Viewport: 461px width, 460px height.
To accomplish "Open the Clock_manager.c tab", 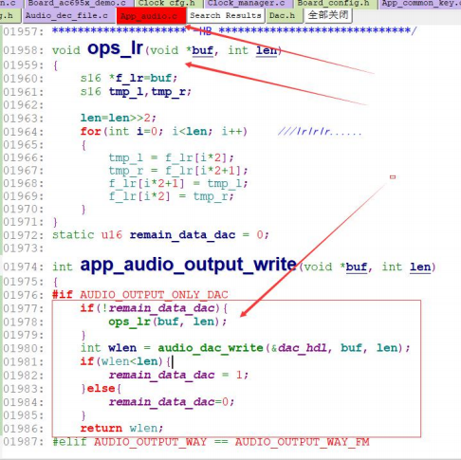I will tap(247, 4).
